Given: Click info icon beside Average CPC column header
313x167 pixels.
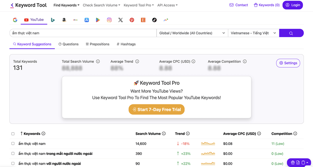Looking at the screenshot, I should pyautogui.click(x=259, y=134).
